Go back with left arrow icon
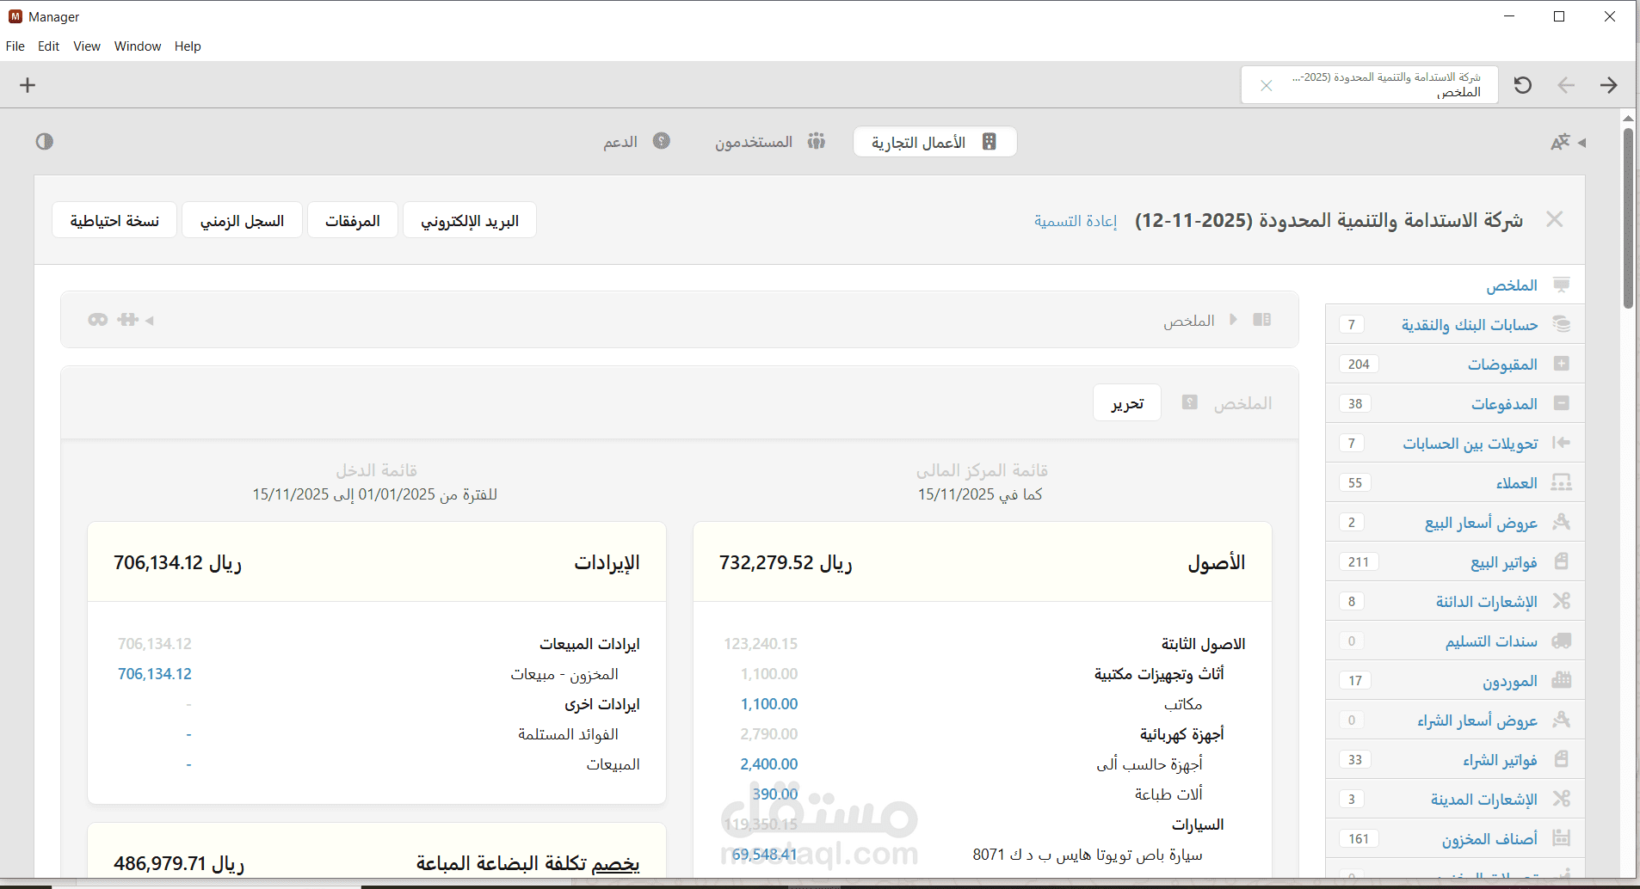Image resolution: width=1640 pixels, height=889 pixels. (1566, 85)
